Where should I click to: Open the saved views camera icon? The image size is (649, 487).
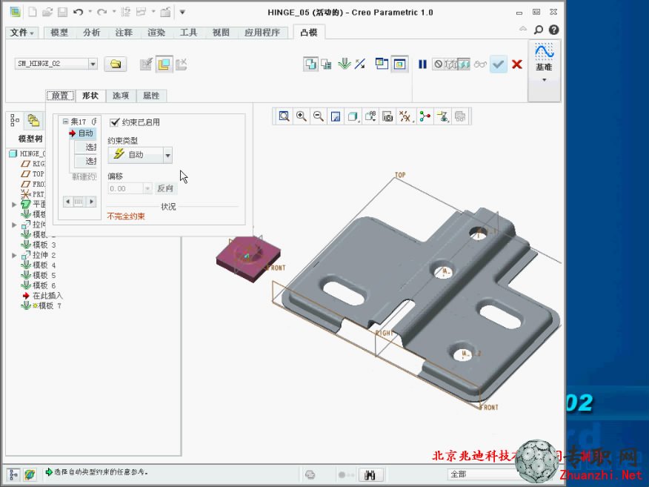[387, 116]
